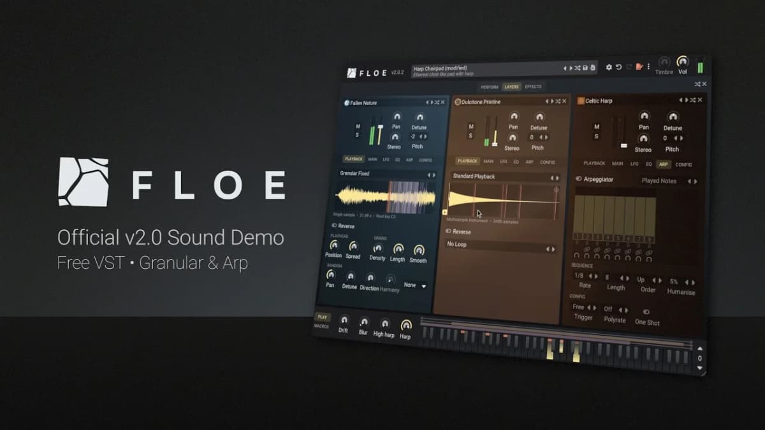Toggle Reverse in the Dulcitone Pristine layer
765x430 pixels.
[x=458, y=232]
